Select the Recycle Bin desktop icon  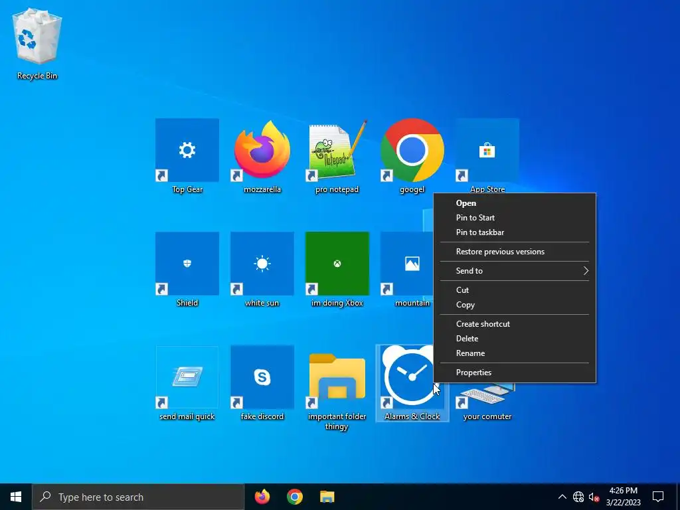pos(37,43)
